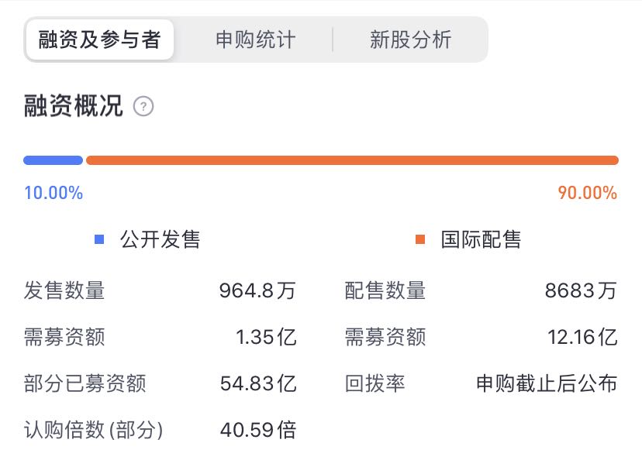Click the 融资概况 section heading
Screen dimensions: 642x467
pos(74,106)
